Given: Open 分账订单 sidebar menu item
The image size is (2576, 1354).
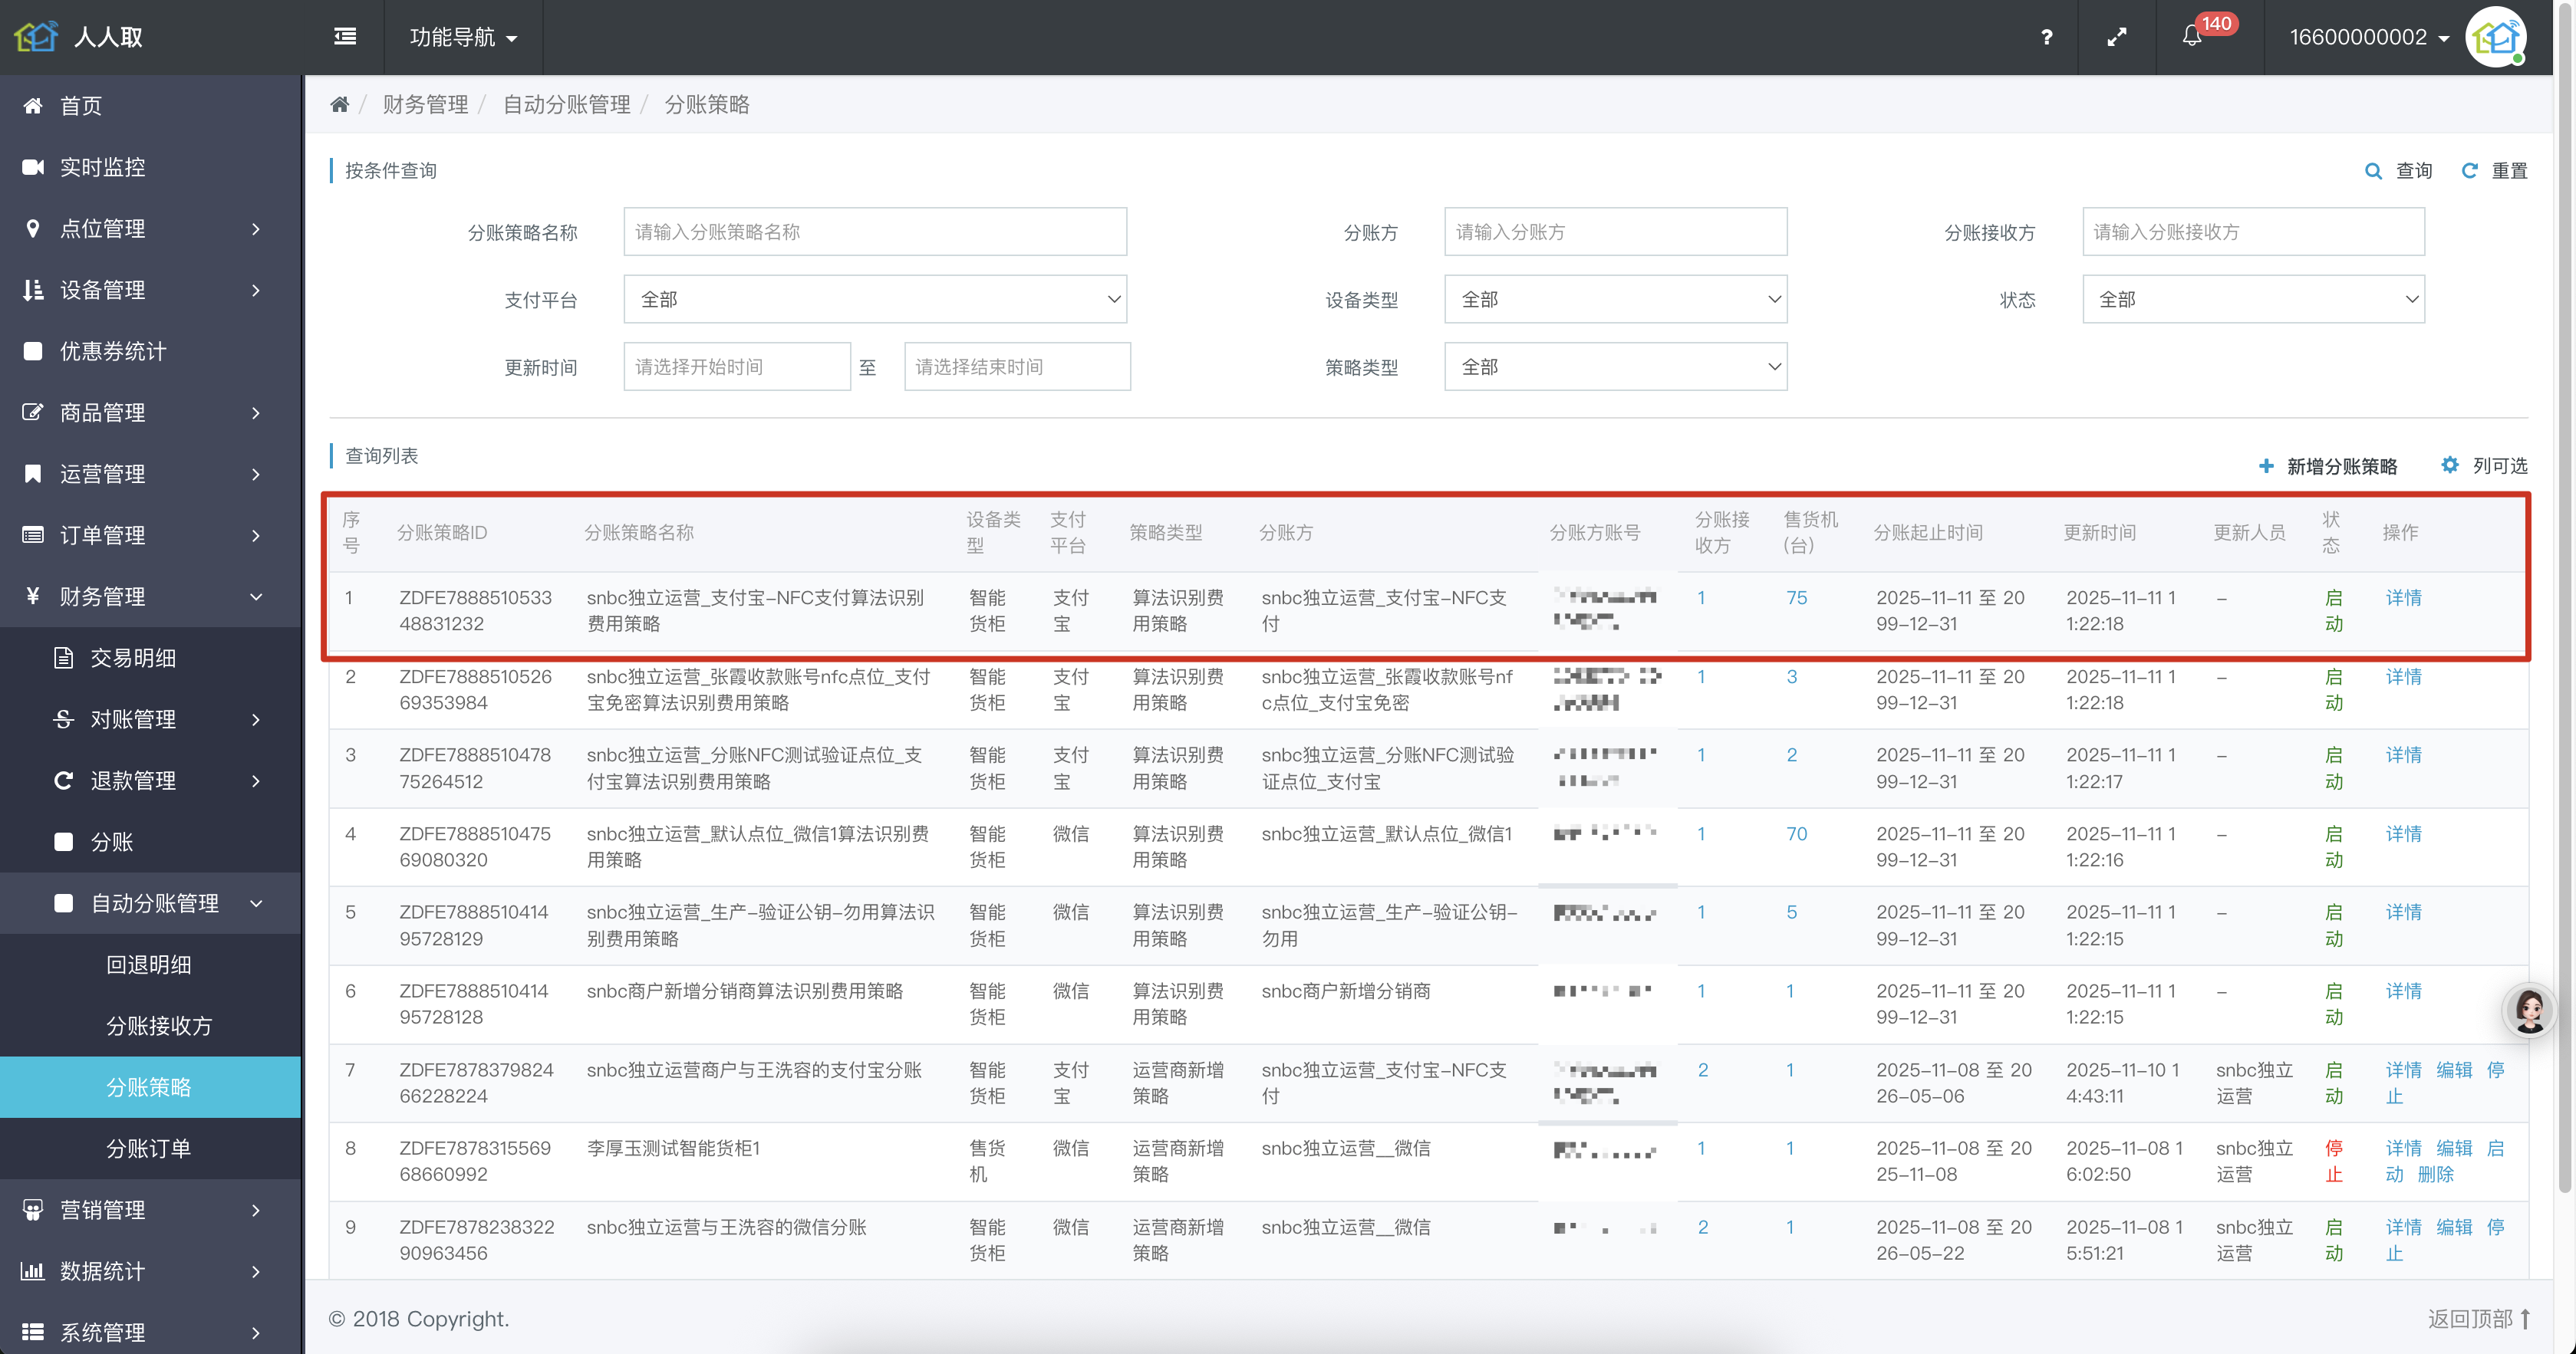Looking at the screenshot, I should pyautogui.click(x=148, y=1149).
